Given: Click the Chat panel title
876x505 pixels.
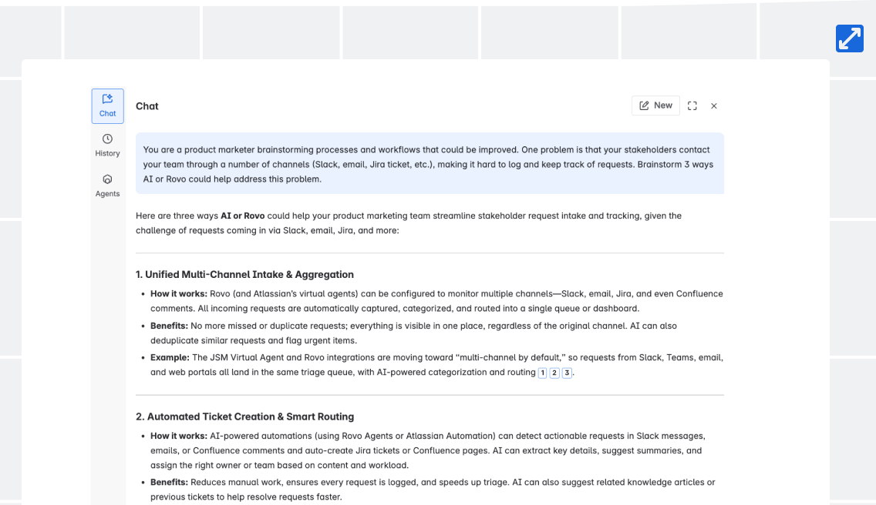Looking at the screenshot, I should (147, 106).
